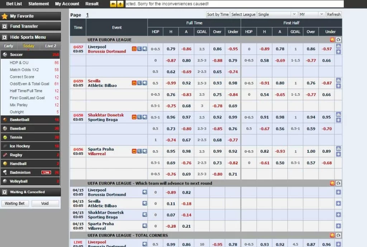Click plus icon for Sparta Praha match
The height and width of the screenshot is (247, 367).
(x=338, y=154)
